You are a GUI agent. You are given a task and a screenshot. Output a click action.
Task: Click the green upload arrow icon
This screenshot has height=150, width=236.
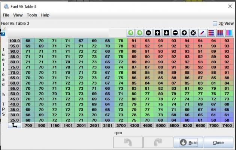[130, 33]
